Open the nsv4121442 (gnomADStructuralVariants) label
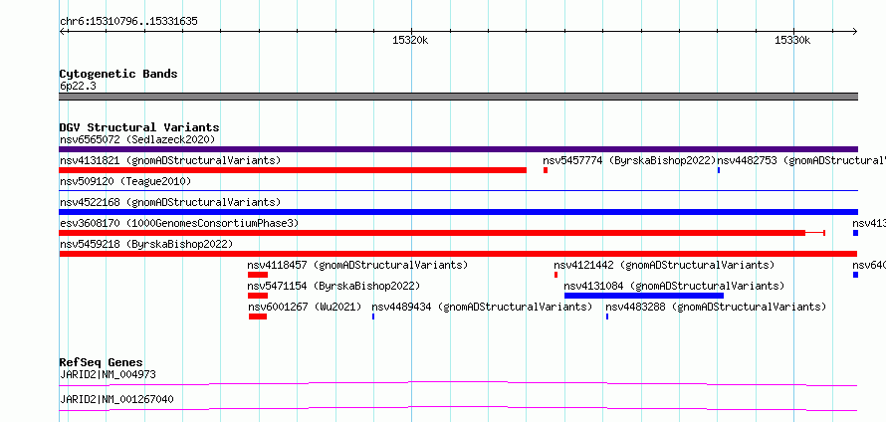 (x=664, y=265)
